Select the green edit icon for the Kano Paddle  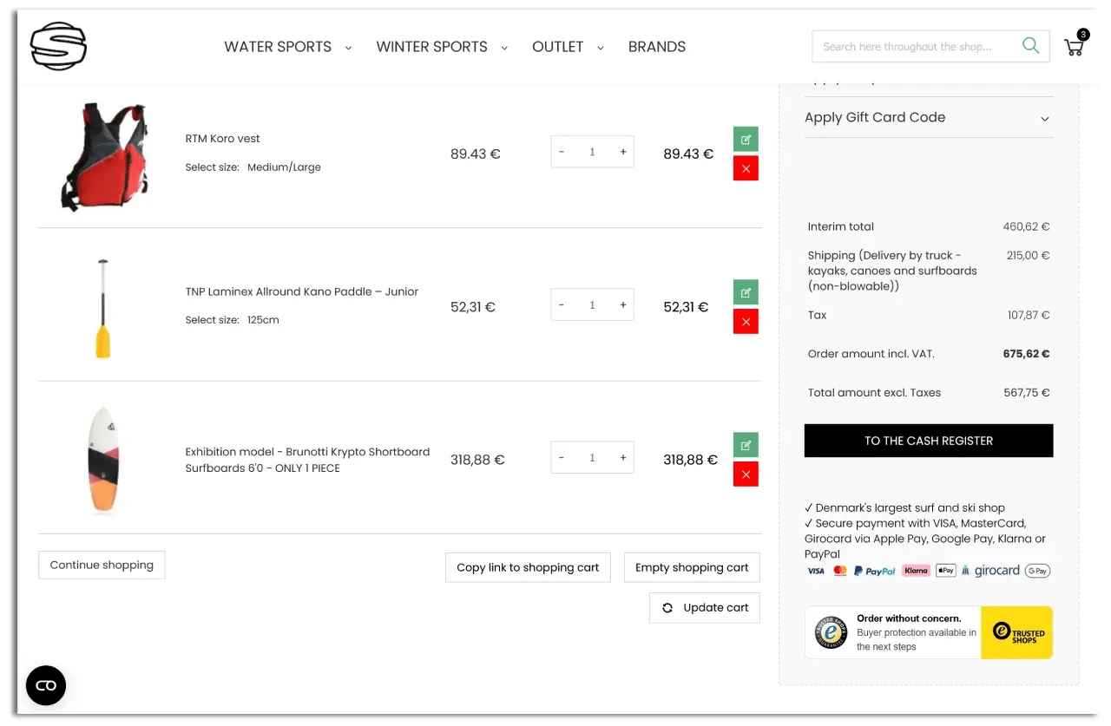[x=746, y=291]
